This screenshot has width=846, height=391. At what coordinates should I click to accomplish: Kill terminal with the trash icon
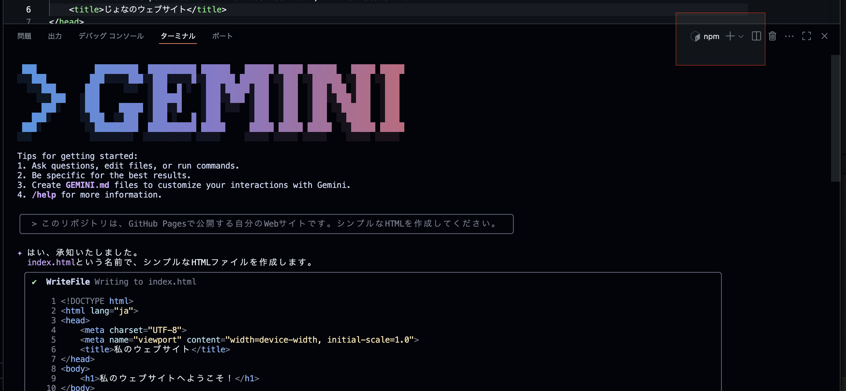[772, 36]
